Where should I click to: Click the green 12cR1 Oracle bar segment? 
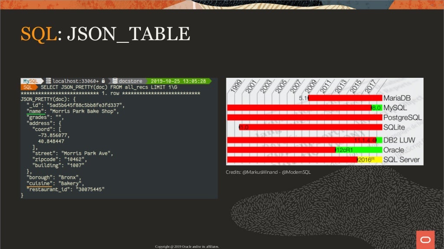coord(359,150)
